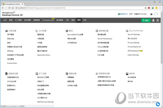Go to browser home page icon
This screenshot has height=108, width=163.
pyautogui.click(x=13, y=8)
